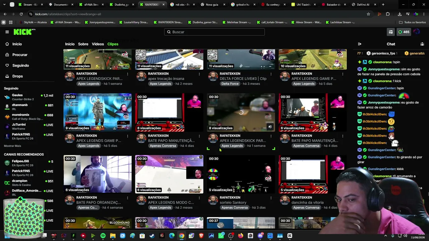Open browser downloads icon
The image size is (429, 241).
400,14
